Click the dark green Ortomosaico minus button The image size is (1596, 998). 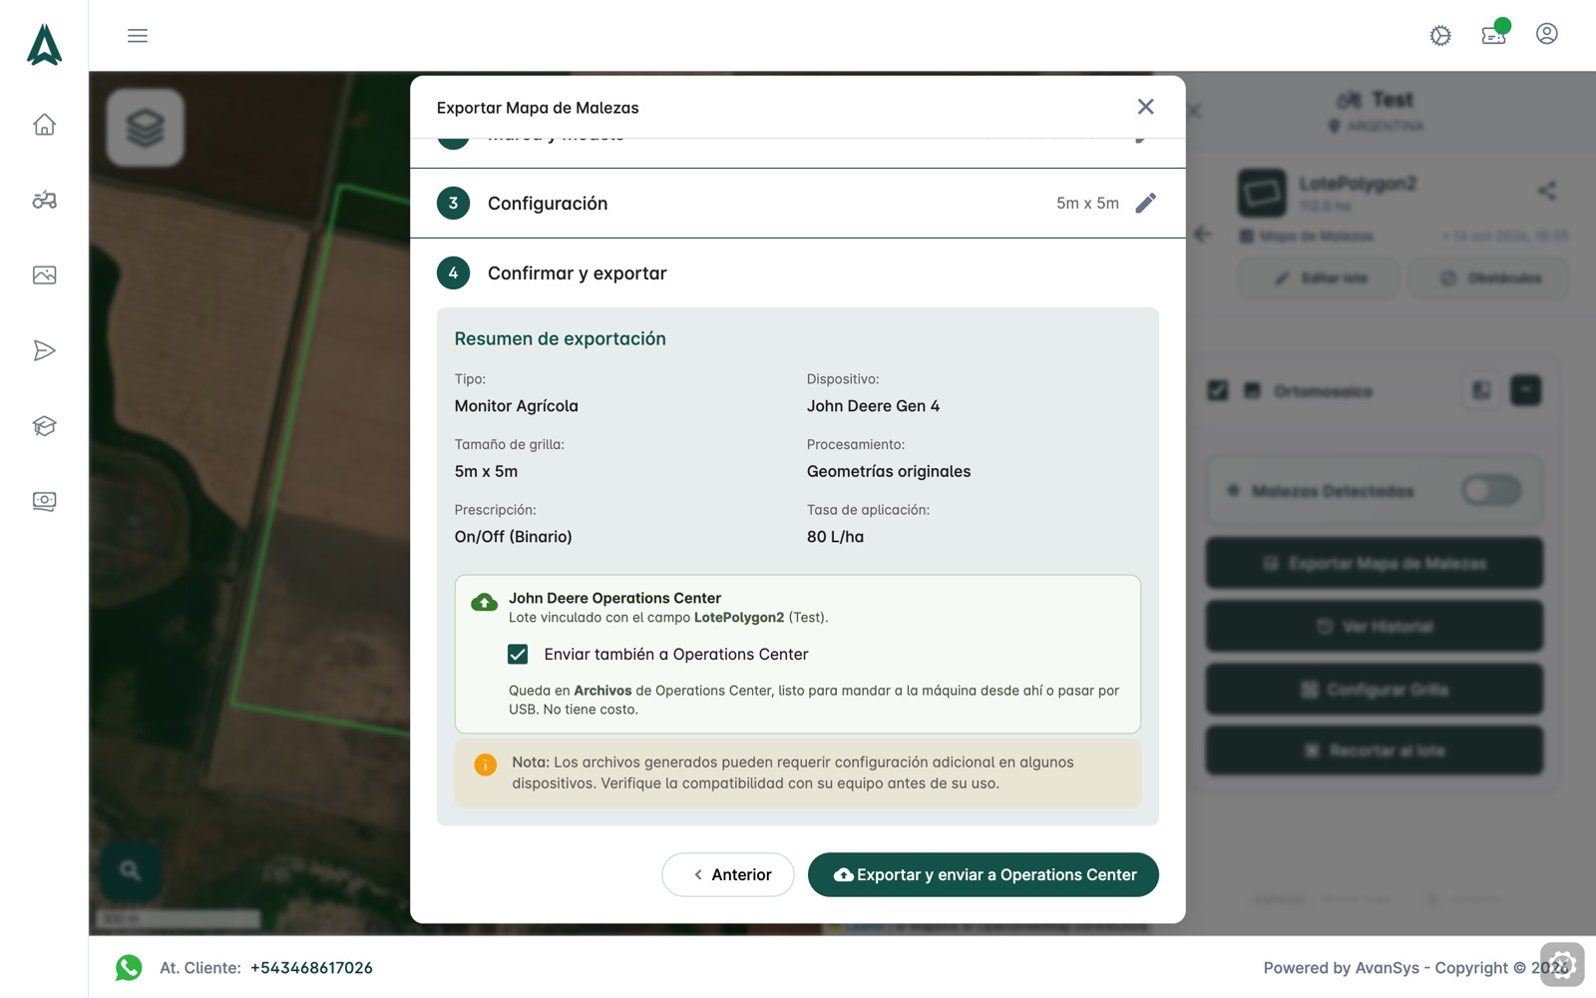[1526, 390]
